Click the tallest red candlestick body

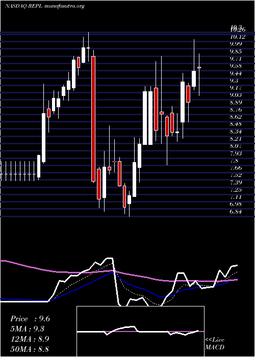click(93, 119)
